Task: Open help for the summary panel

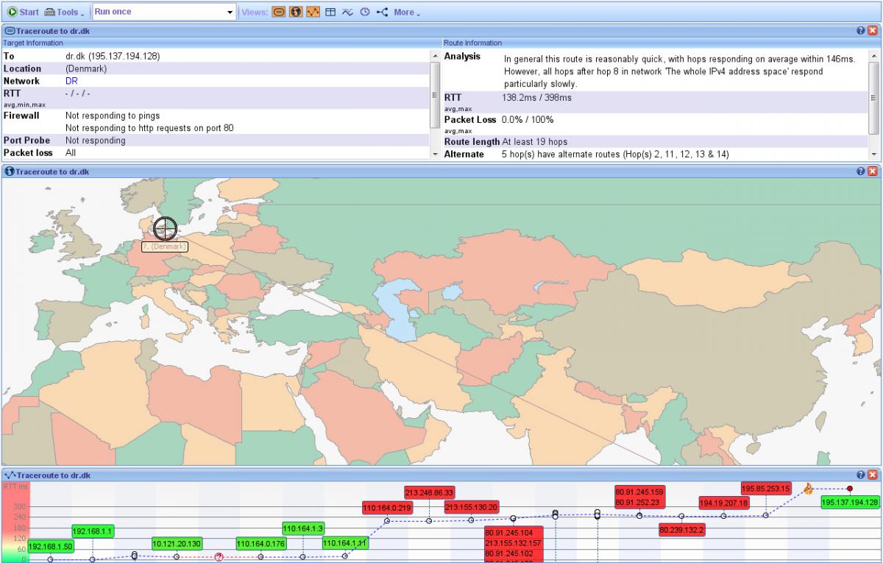Action: (x=860, y=31)
